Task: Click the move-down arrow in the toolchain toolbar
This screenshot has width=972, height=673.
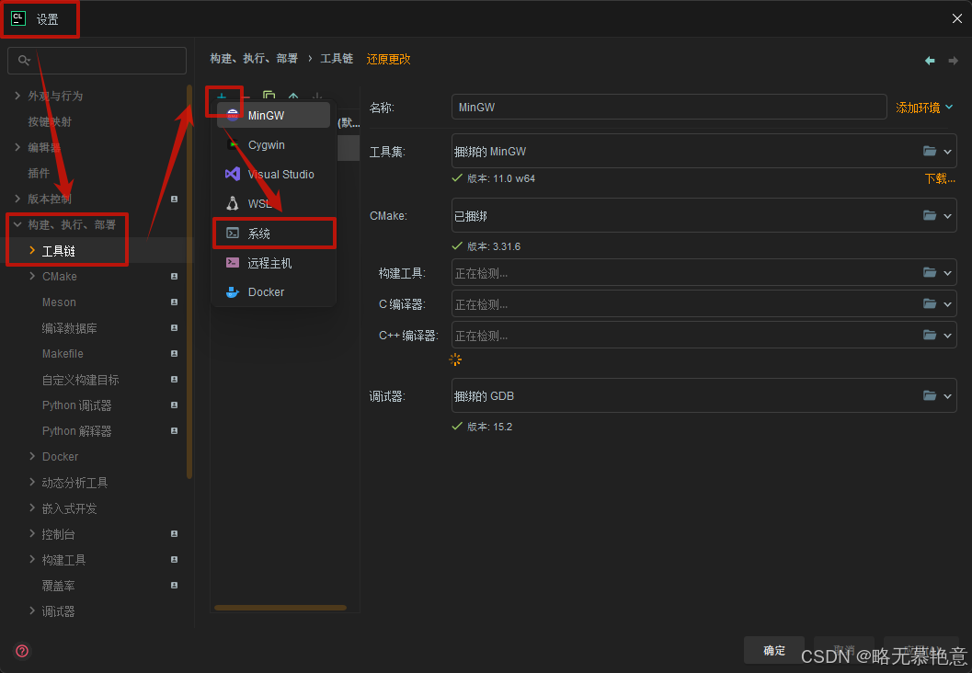Action: (x=316, y=97)
